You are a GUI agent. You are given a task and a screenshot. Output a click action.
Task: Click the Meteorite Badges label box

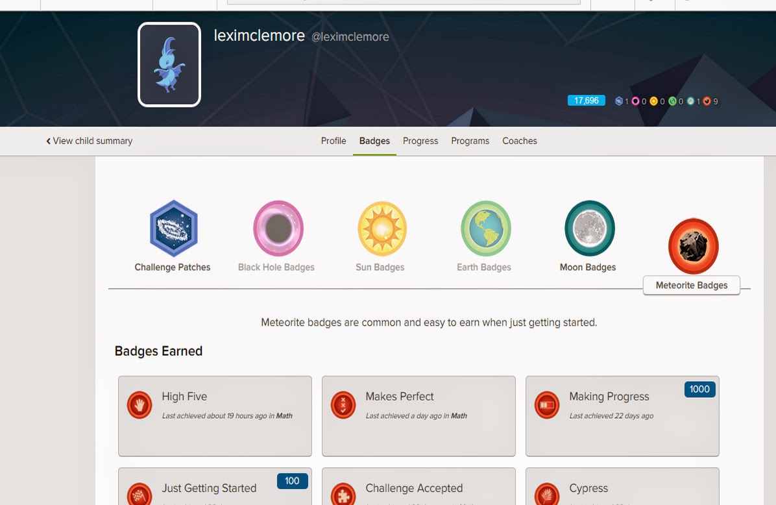coord(692,285)
